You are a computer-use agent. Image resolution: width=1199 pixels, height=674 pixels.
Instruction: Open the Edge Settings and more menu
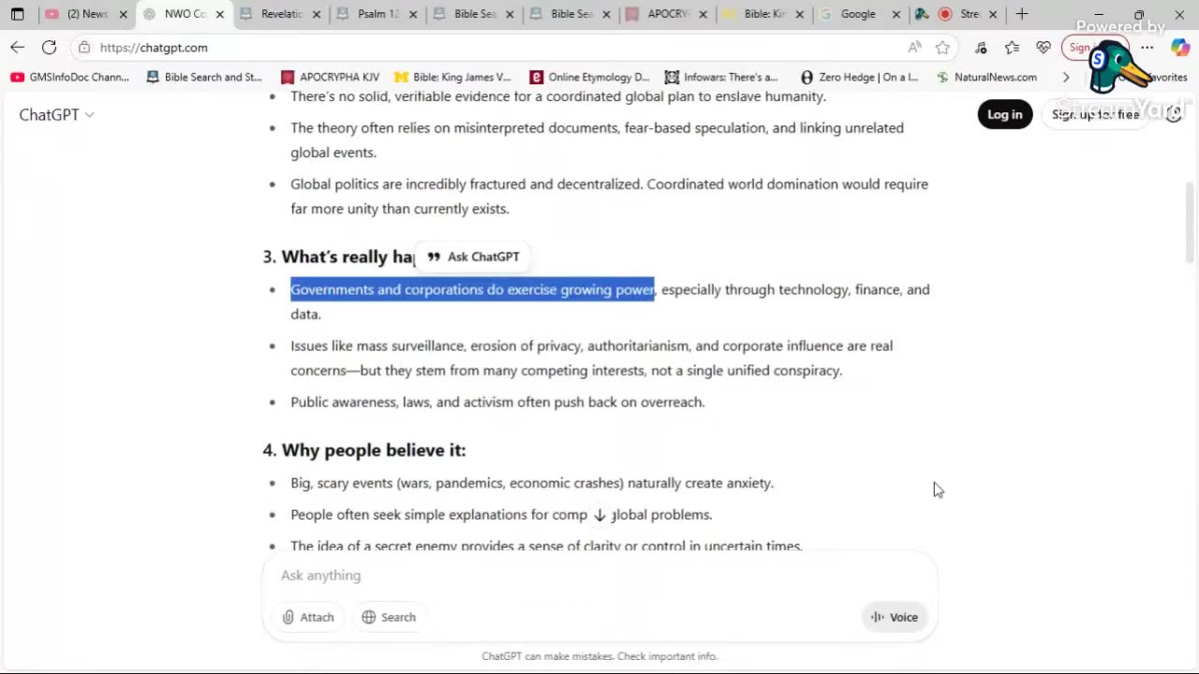click(1147, 47)
